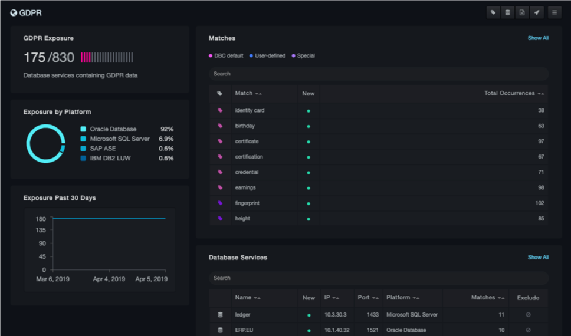Click the purple tag icon for fingerprint

(220, 203)
